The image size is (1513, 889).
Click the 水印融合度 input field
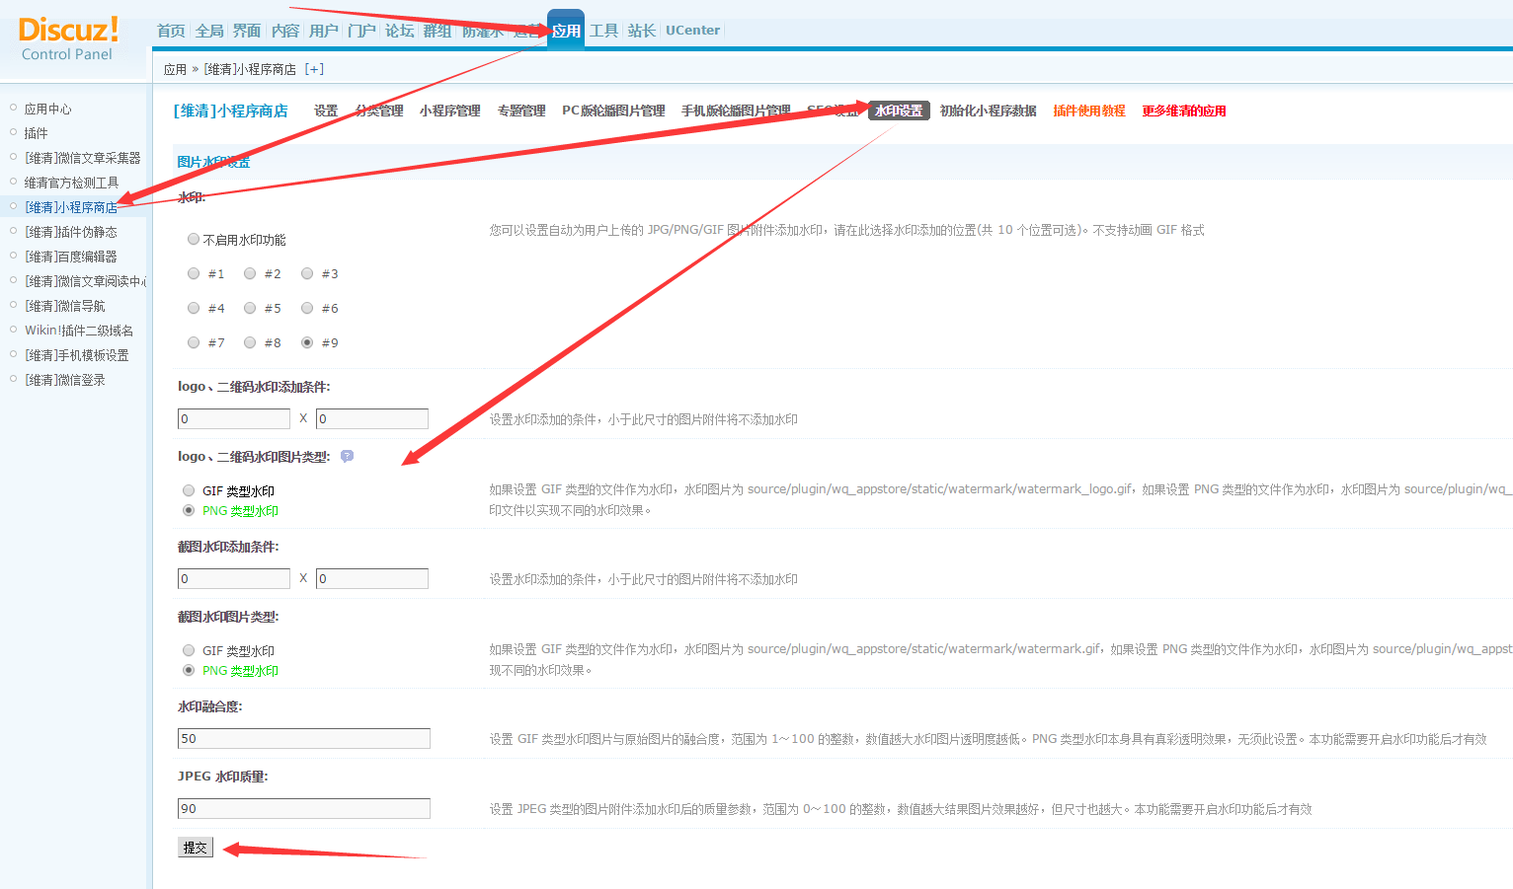coord(304,738)
